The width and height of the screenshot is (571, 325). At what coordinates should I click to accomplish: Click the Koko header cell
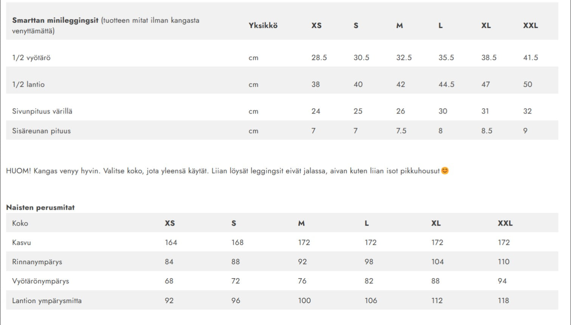20,223
